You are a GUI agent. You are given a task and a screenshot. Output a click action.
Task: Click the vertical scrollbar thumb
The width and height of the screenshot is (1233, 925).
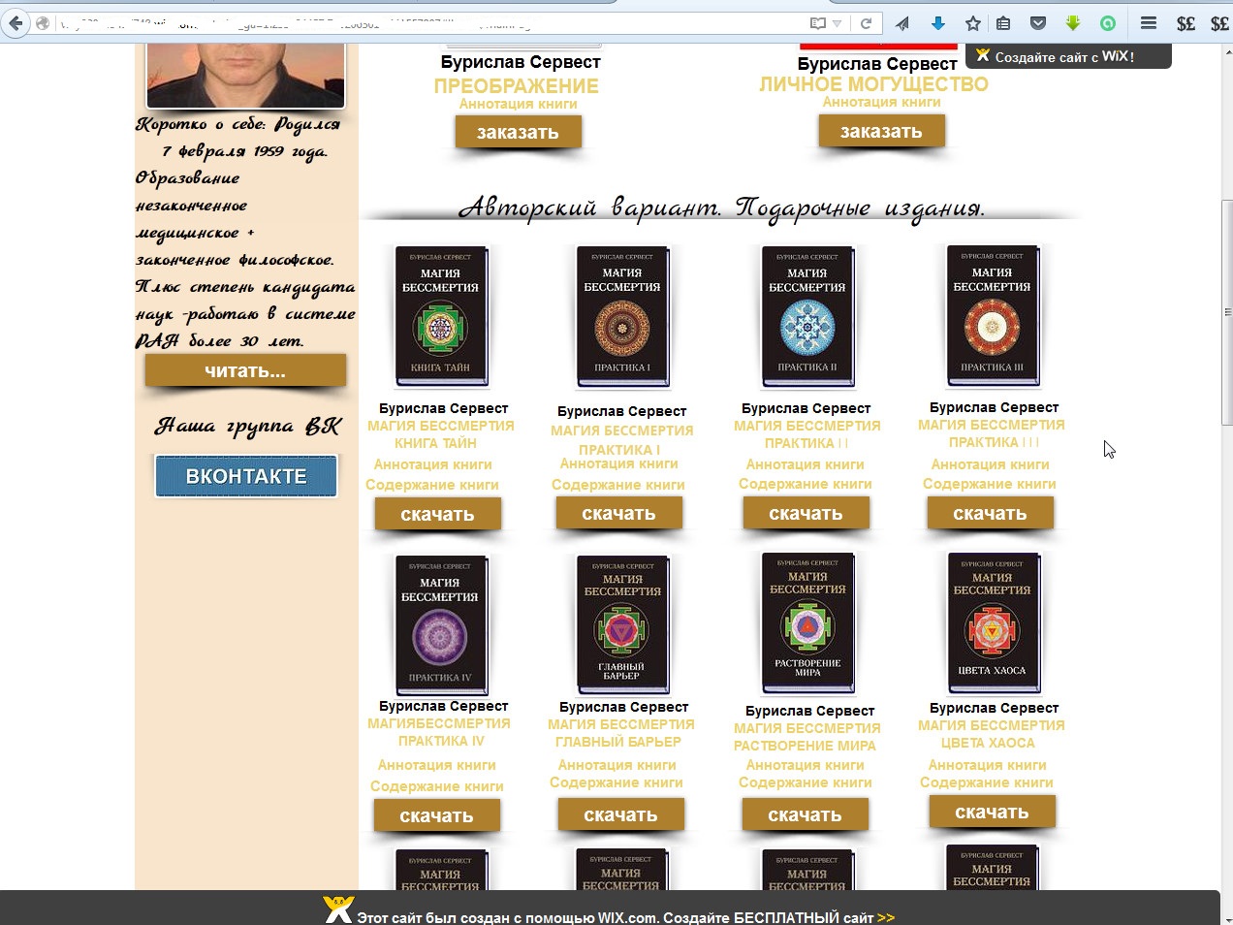[x=1227, y=312]
